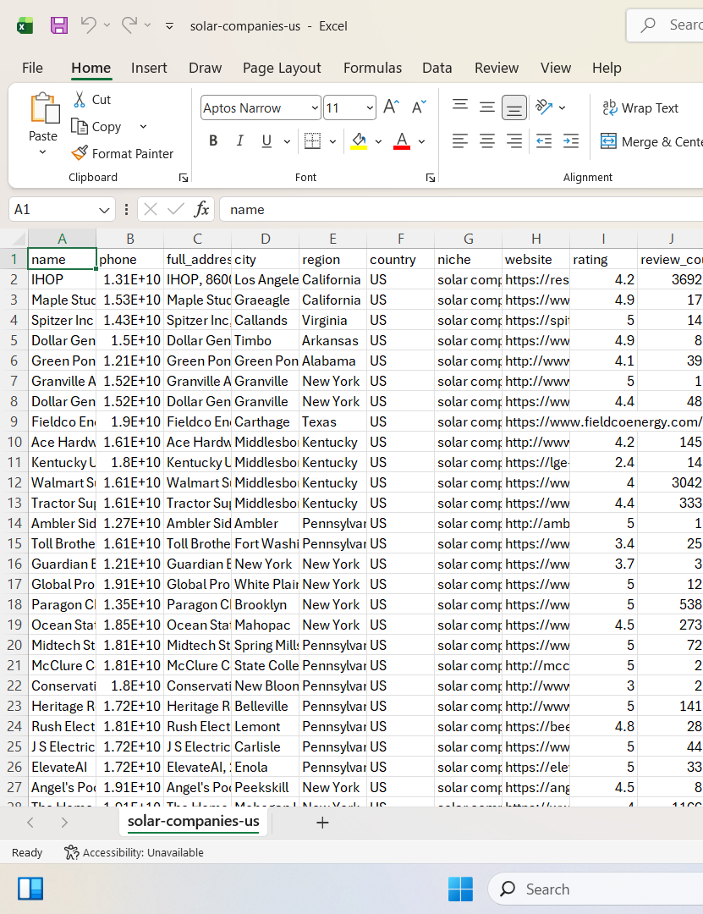The image size is (703, 914).
Task: Open the Clipboard dialog launcher
Action: [x=184, y=178]
